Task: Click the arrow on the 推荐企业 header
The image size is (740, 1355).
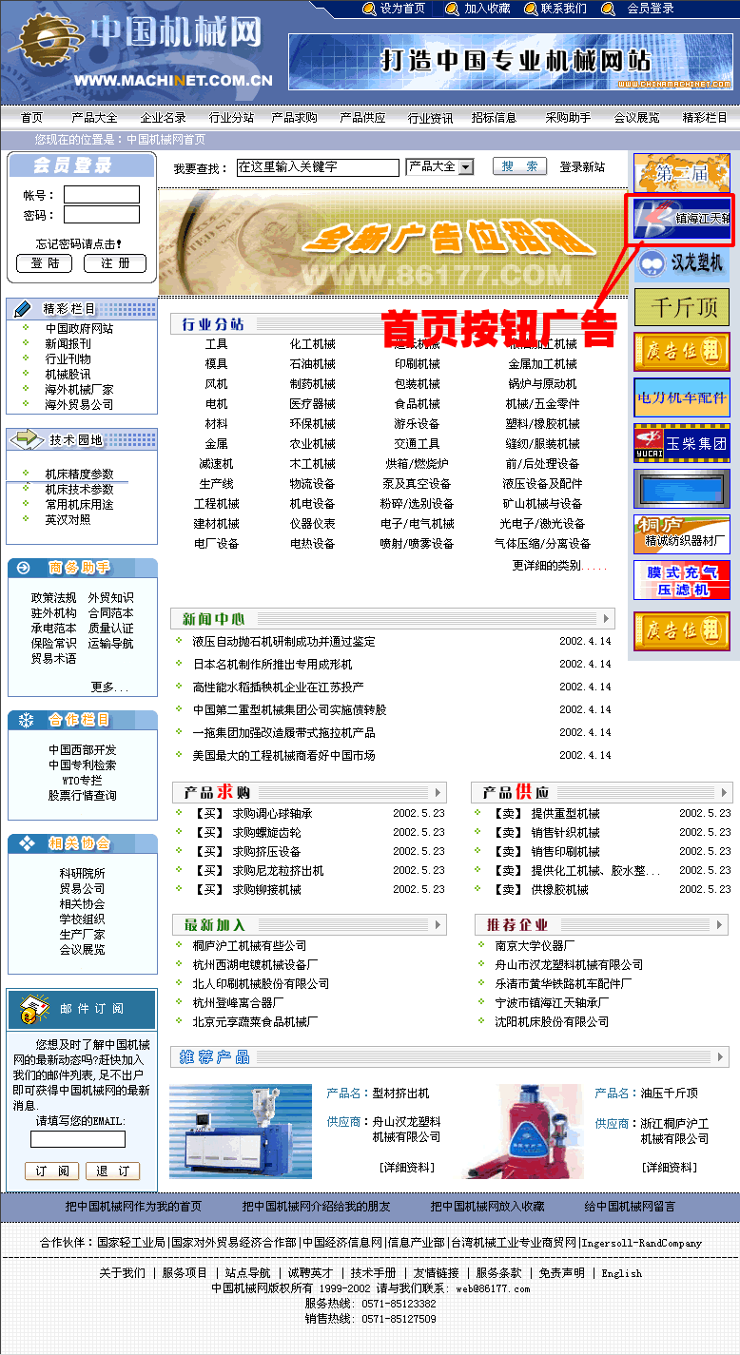Action: click(720, 924)
